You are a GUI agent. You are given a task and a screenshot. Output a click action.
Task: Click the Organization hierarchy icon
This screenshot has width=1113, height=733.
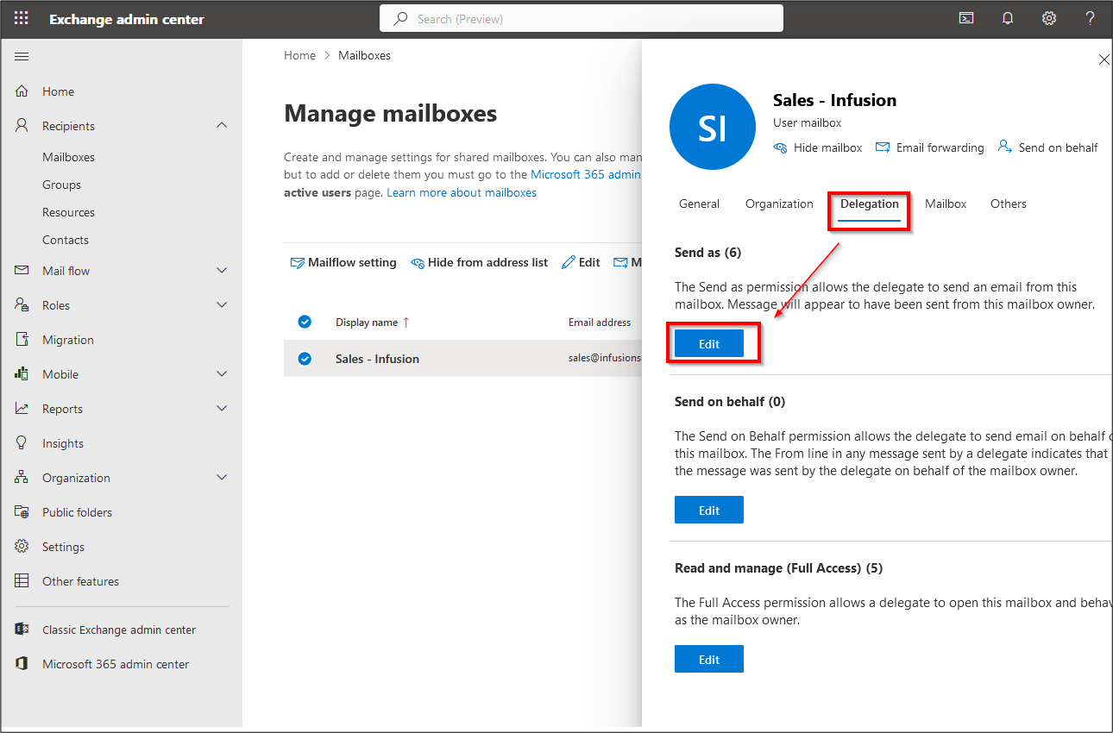coord(22,478)
